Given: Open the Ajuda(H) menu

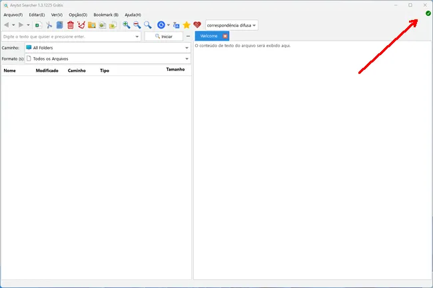Looking at the screenshot, I should (133, 15).
